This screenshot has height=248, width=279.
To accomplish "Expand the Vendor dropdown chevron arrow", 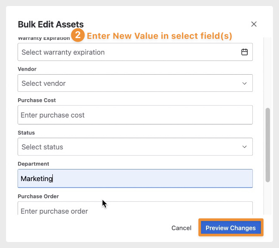I will 244,83.
